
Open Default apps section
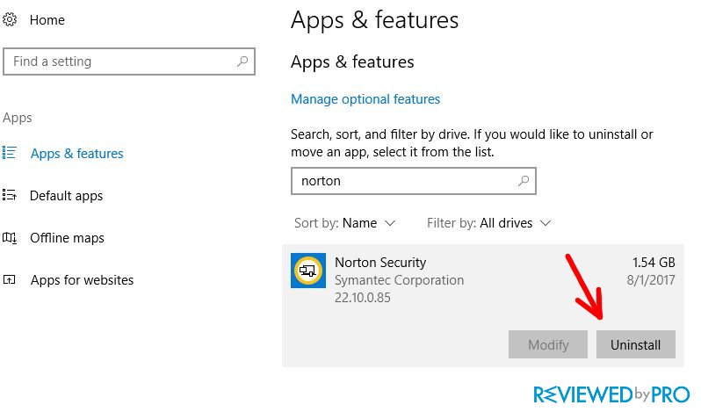tap(66, 196)
